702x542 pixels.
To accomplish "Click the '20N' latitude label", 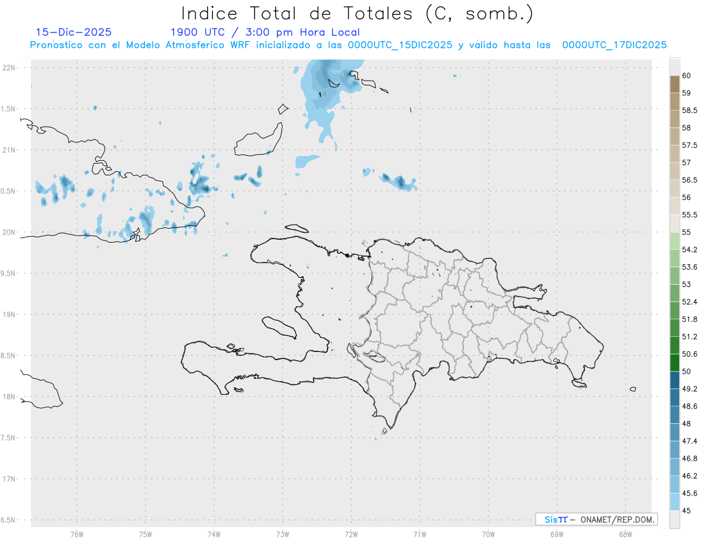I will click(9, 232).
